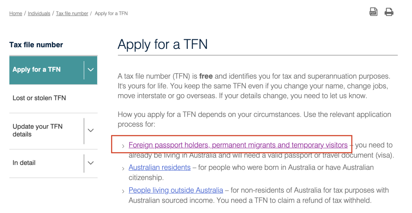This screenshot has width=412, height=213.
Task: Click the print page icon
Action: [x=389, y=12]
